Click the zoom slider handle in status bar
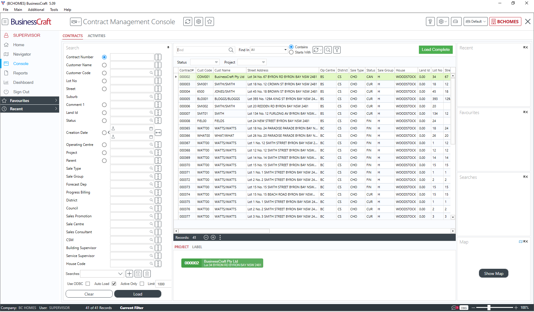 pyautogui.click(x=489, y=308)
